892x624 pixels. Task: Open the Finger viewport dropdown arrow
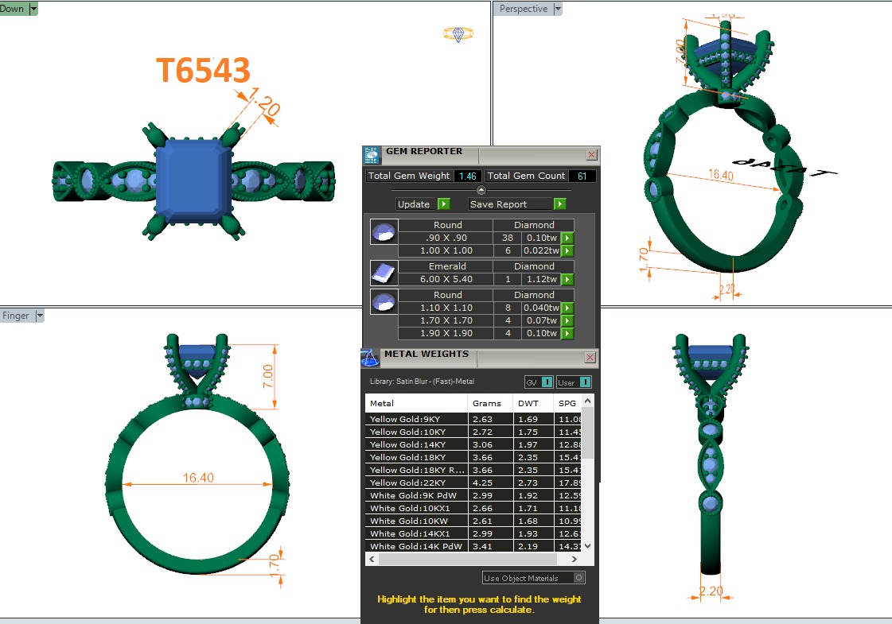click(39, 316)
